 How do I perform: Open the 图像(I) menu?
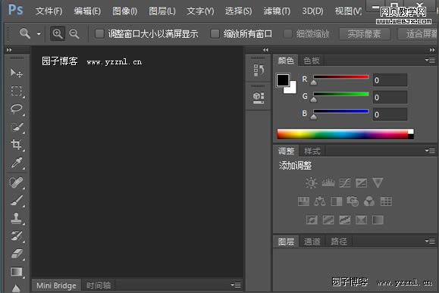pyautogui.click(x=125, y=11)
